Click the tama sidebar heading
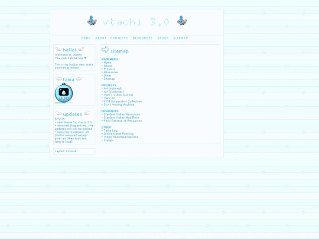319x239 pixels. click(x=69, y=80)
